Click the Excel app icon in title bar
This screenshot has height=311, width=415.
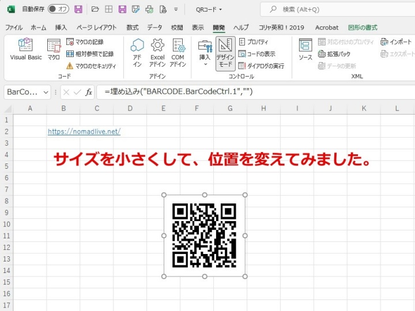point(10,9)
